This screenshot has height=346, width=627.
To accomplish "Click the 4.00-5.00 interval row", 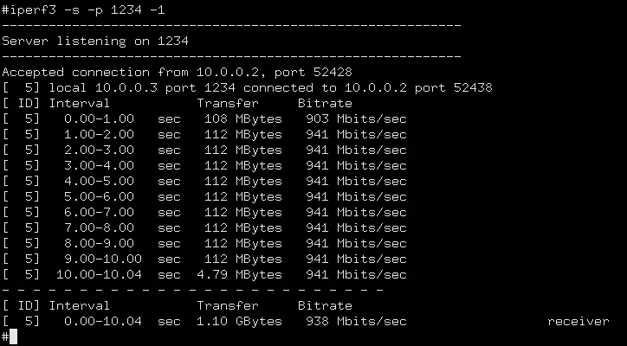I will (x=204, y=181).
